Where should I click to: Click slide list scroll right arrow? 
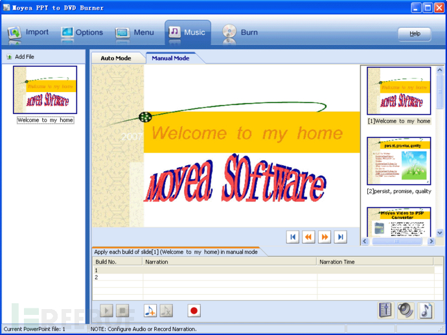pos(431,241)
